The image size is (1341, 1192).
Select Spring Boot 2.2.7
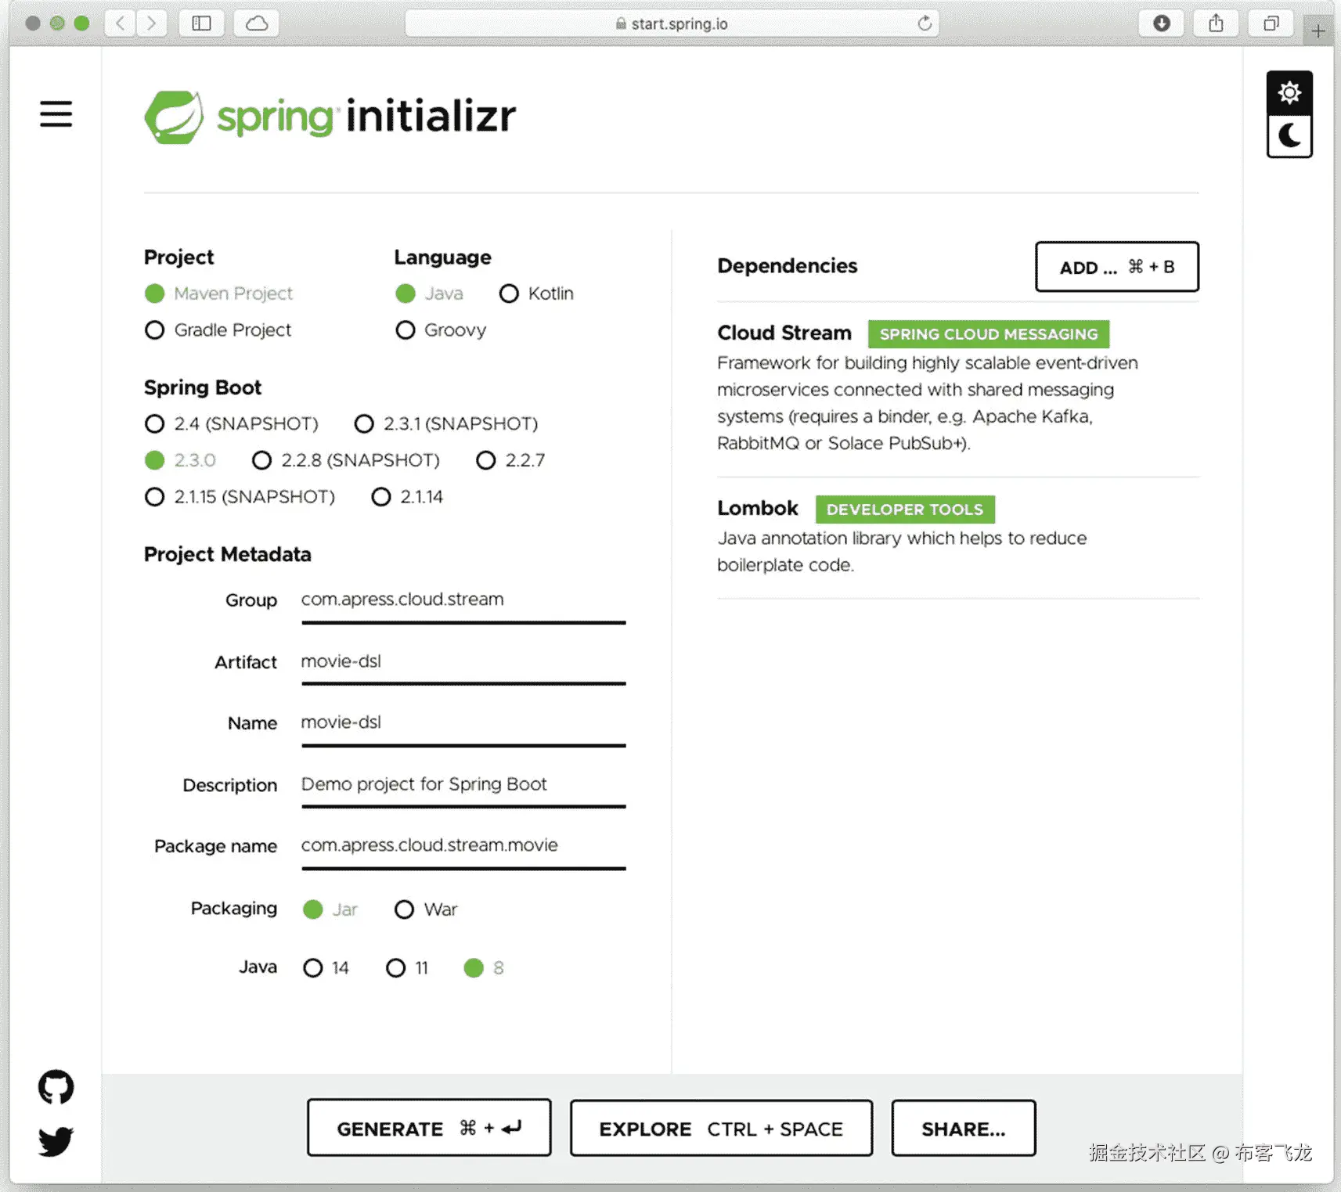510,460
